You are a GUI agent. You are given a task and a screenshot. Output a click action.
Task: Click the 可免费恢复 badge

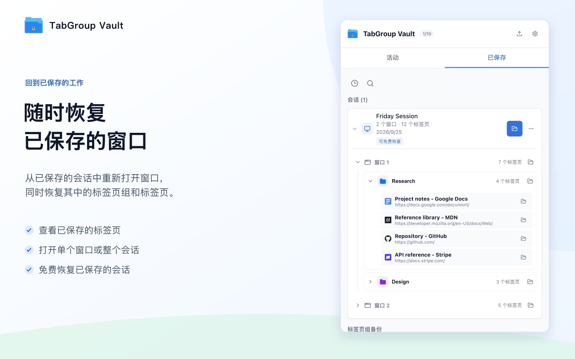[390, 141]
